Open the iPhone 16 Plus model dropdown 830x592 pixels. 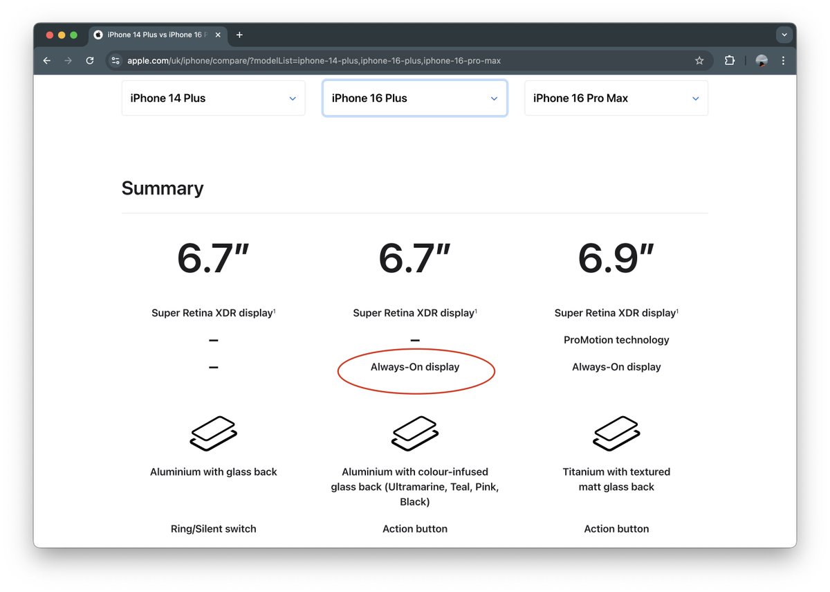pos(415,98)
